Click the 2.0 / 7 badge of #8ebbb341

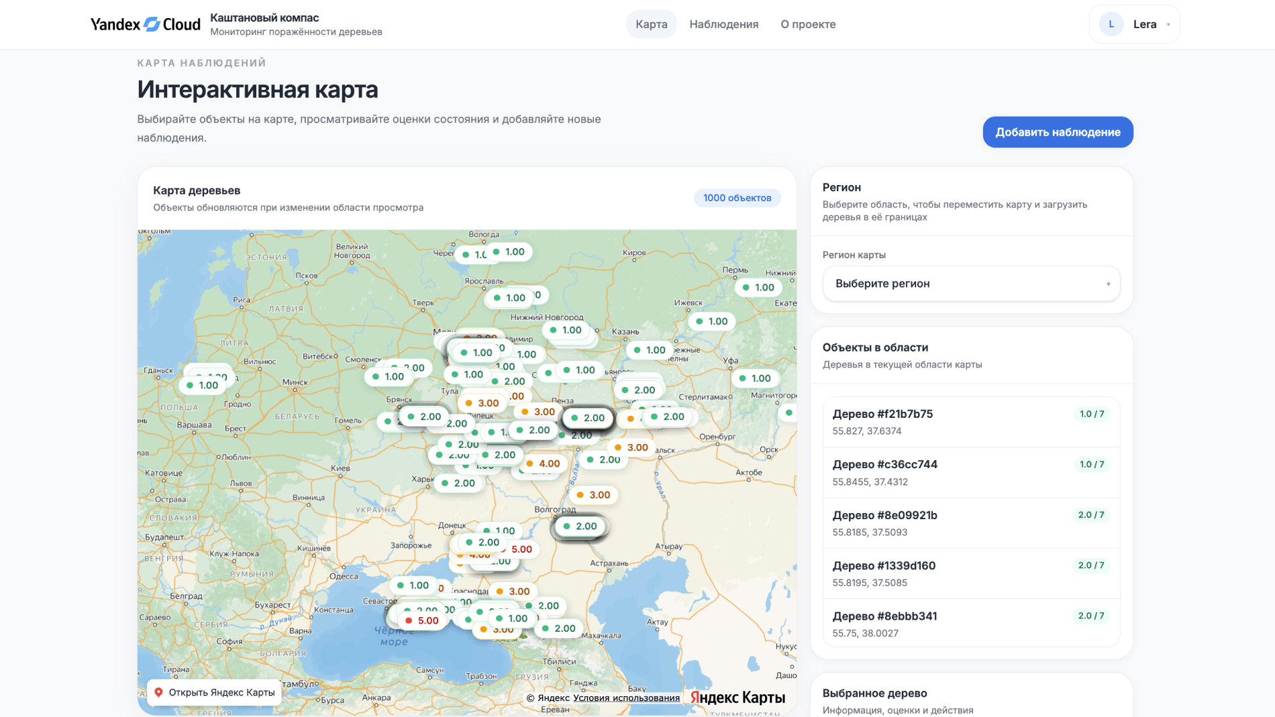(x=1091, y=616)
